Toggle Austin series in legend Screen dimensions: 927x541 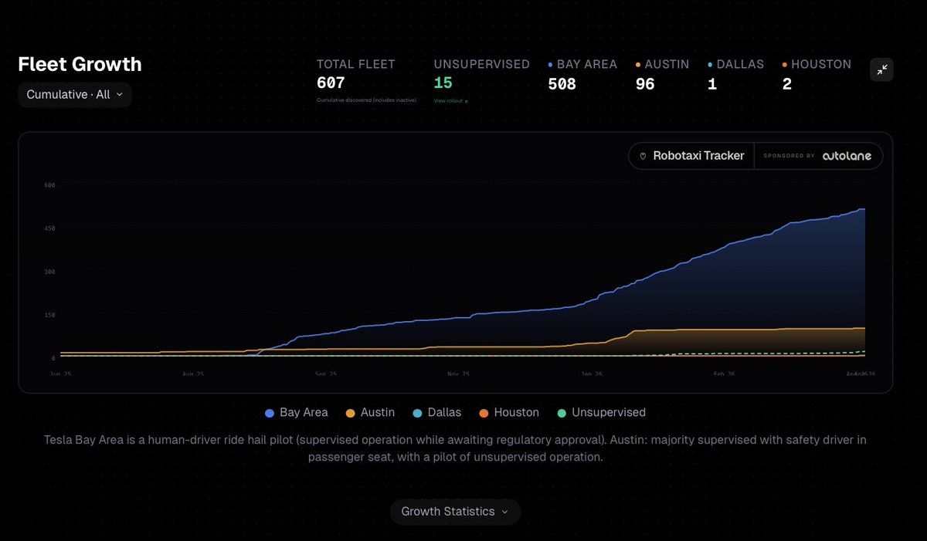point(369,413)
